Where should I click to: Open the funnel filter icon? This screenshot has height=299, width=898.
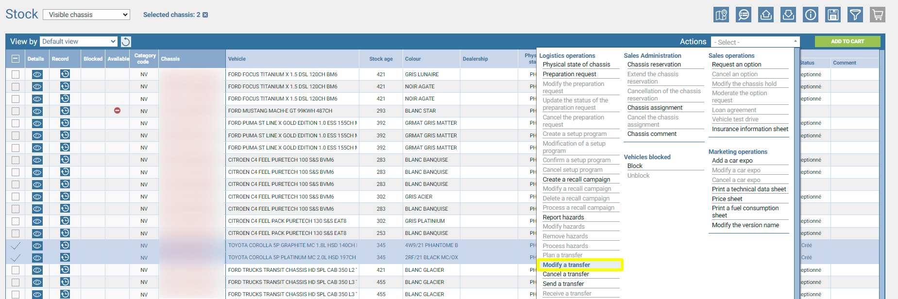tap(855, 15)
